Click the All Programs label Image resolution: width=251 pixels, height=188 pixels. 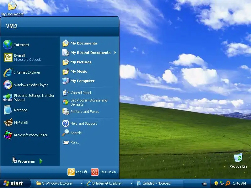coord(24,161)
